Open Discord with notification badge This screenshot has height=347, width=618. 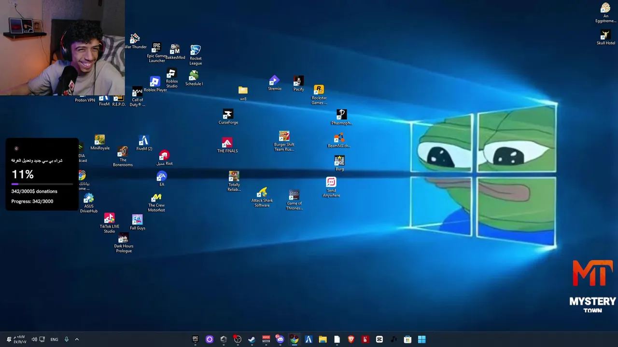280,339
